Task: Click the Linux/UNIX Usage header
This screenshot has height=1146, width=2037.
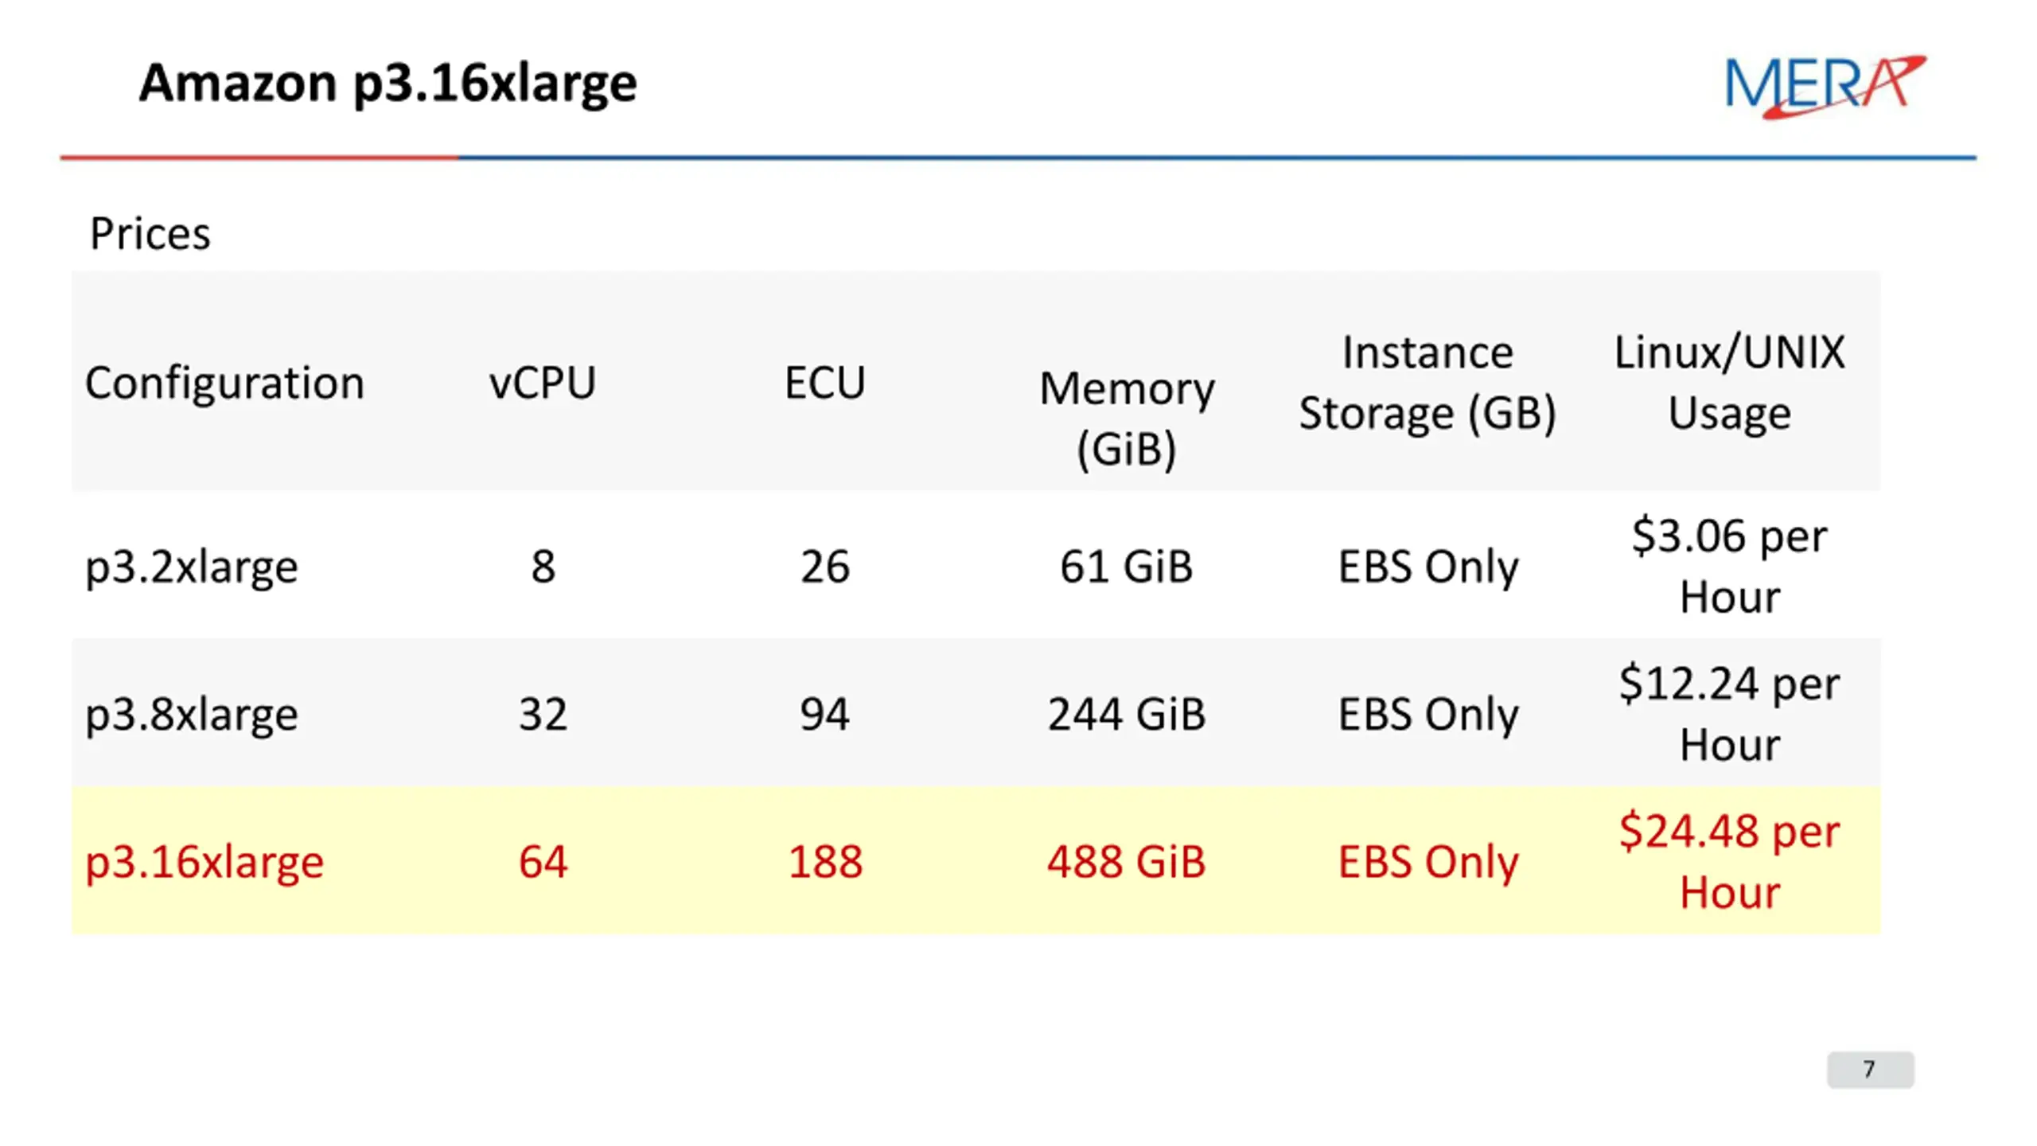Action: 1729,384
